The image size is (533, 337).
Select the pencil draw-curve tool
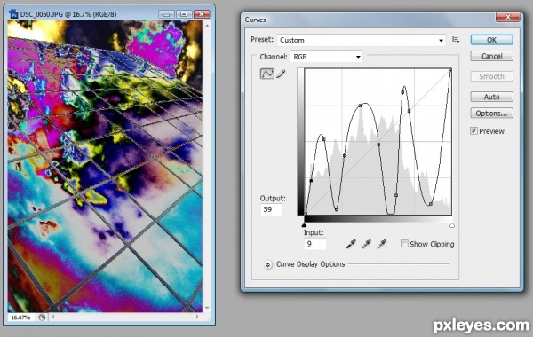[281, 74]
